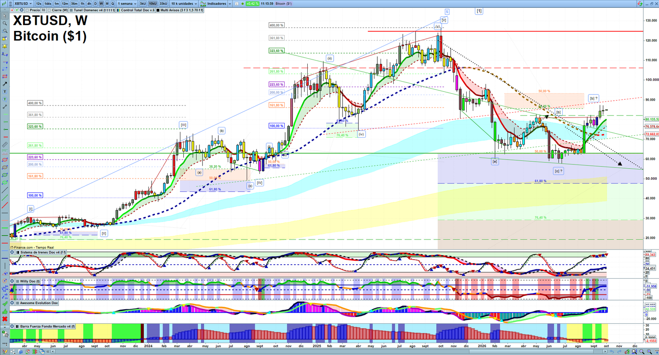659x355 pixels.
Task: Open the '1 semana' timeframe dropdown
Action: [x=127, y=4]
